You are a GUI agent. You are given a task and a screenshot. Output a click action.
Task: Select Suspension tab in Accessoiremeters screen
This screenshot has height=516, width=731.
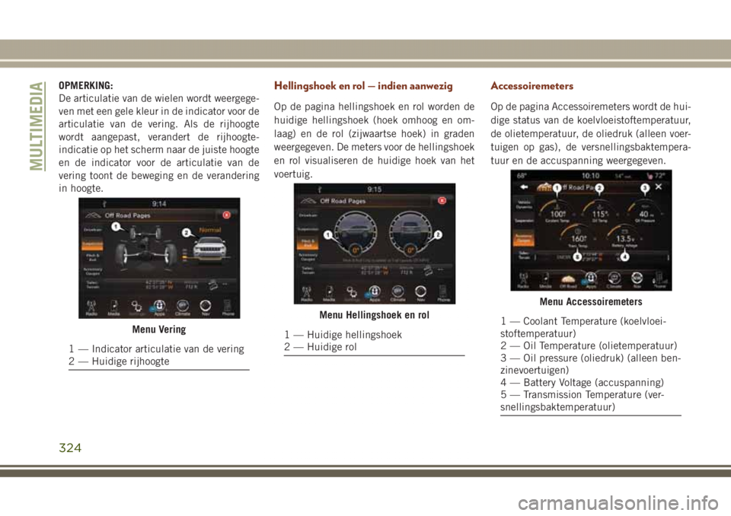(x=524, y=221)
